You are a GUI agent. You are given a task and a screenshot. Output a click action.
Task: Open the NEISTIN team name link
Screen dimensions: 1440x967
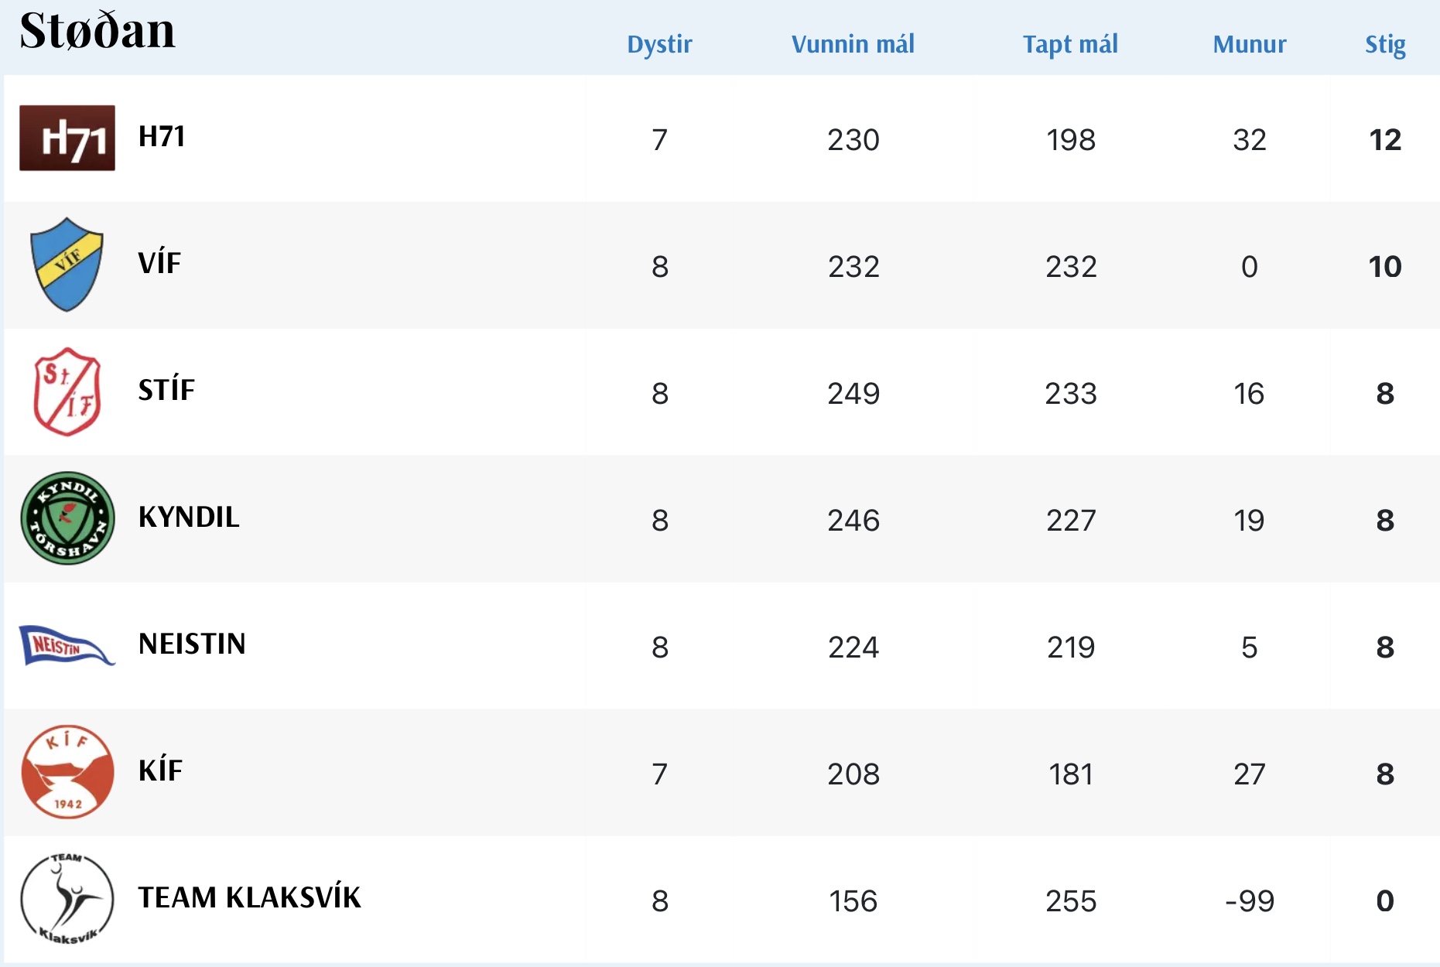[192, 644]
